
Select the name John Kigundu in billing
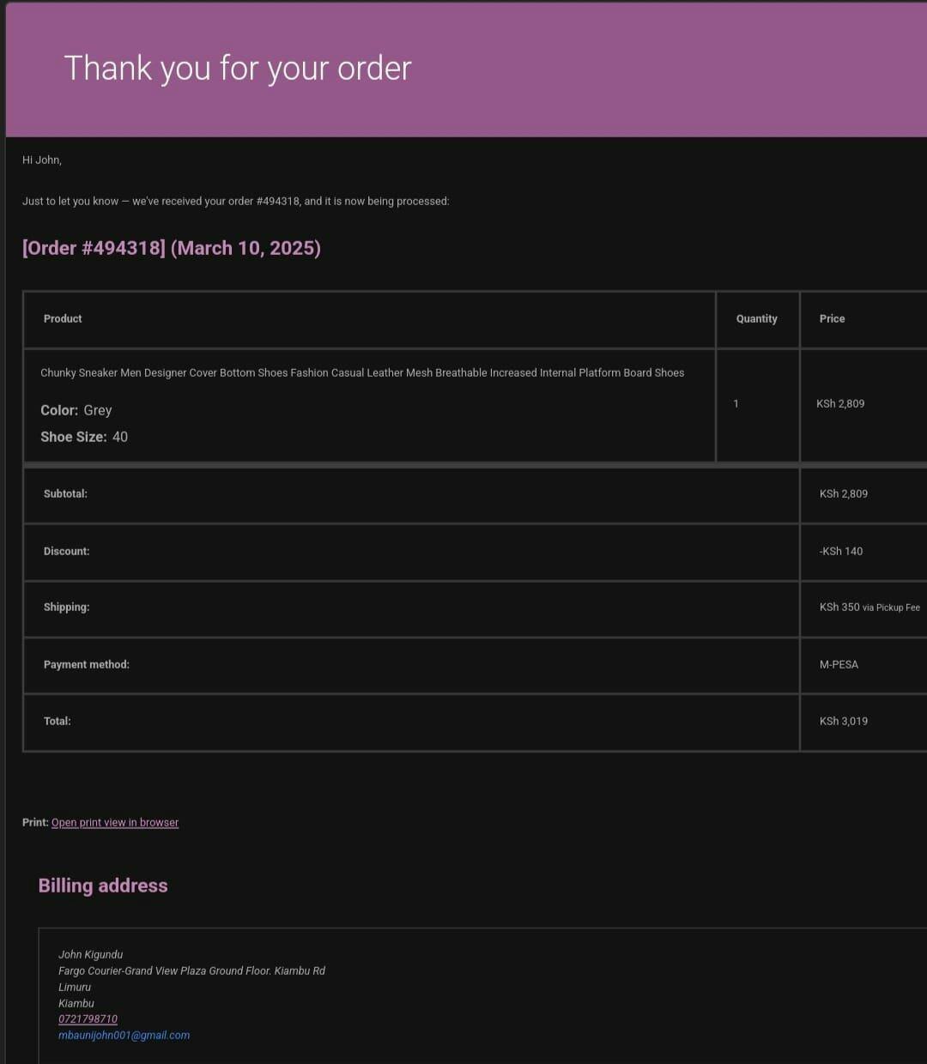point(90,954)
